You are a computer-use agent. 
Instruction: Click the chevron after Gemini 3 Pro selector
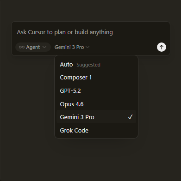(x=87, y=47)
